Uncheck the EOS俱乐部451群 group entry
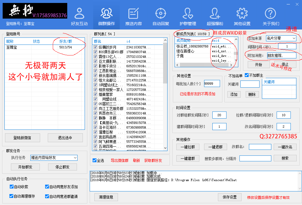302x205 pixels. tap(95, 52)
